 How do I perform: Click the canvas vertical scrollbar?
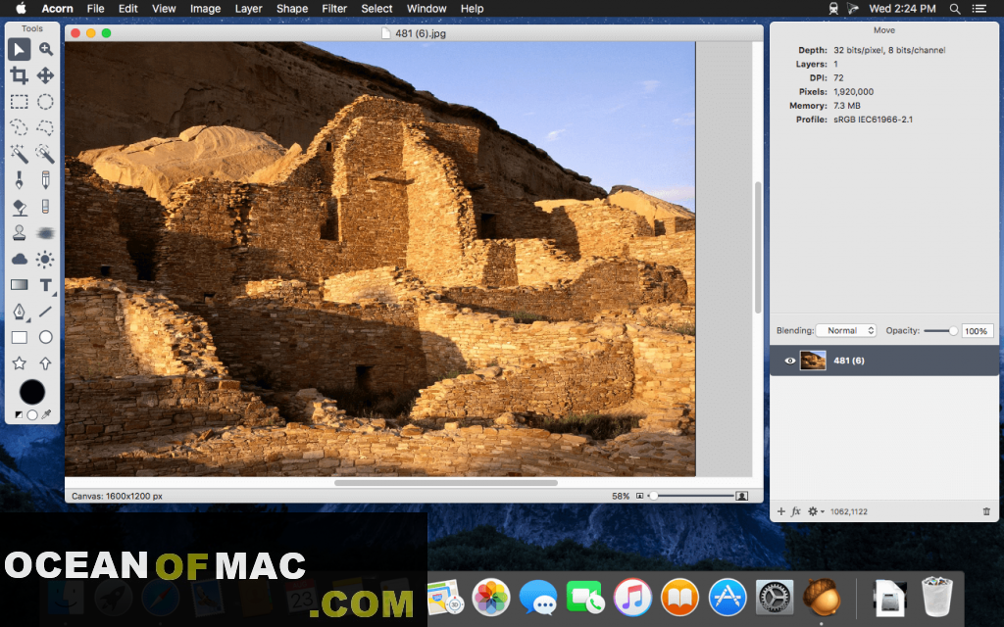758,247
